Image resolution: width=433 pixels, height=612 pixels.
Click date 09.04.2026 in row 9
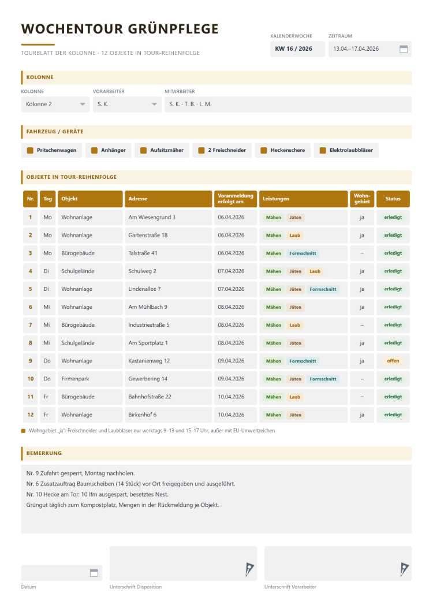tap(231, 361)
